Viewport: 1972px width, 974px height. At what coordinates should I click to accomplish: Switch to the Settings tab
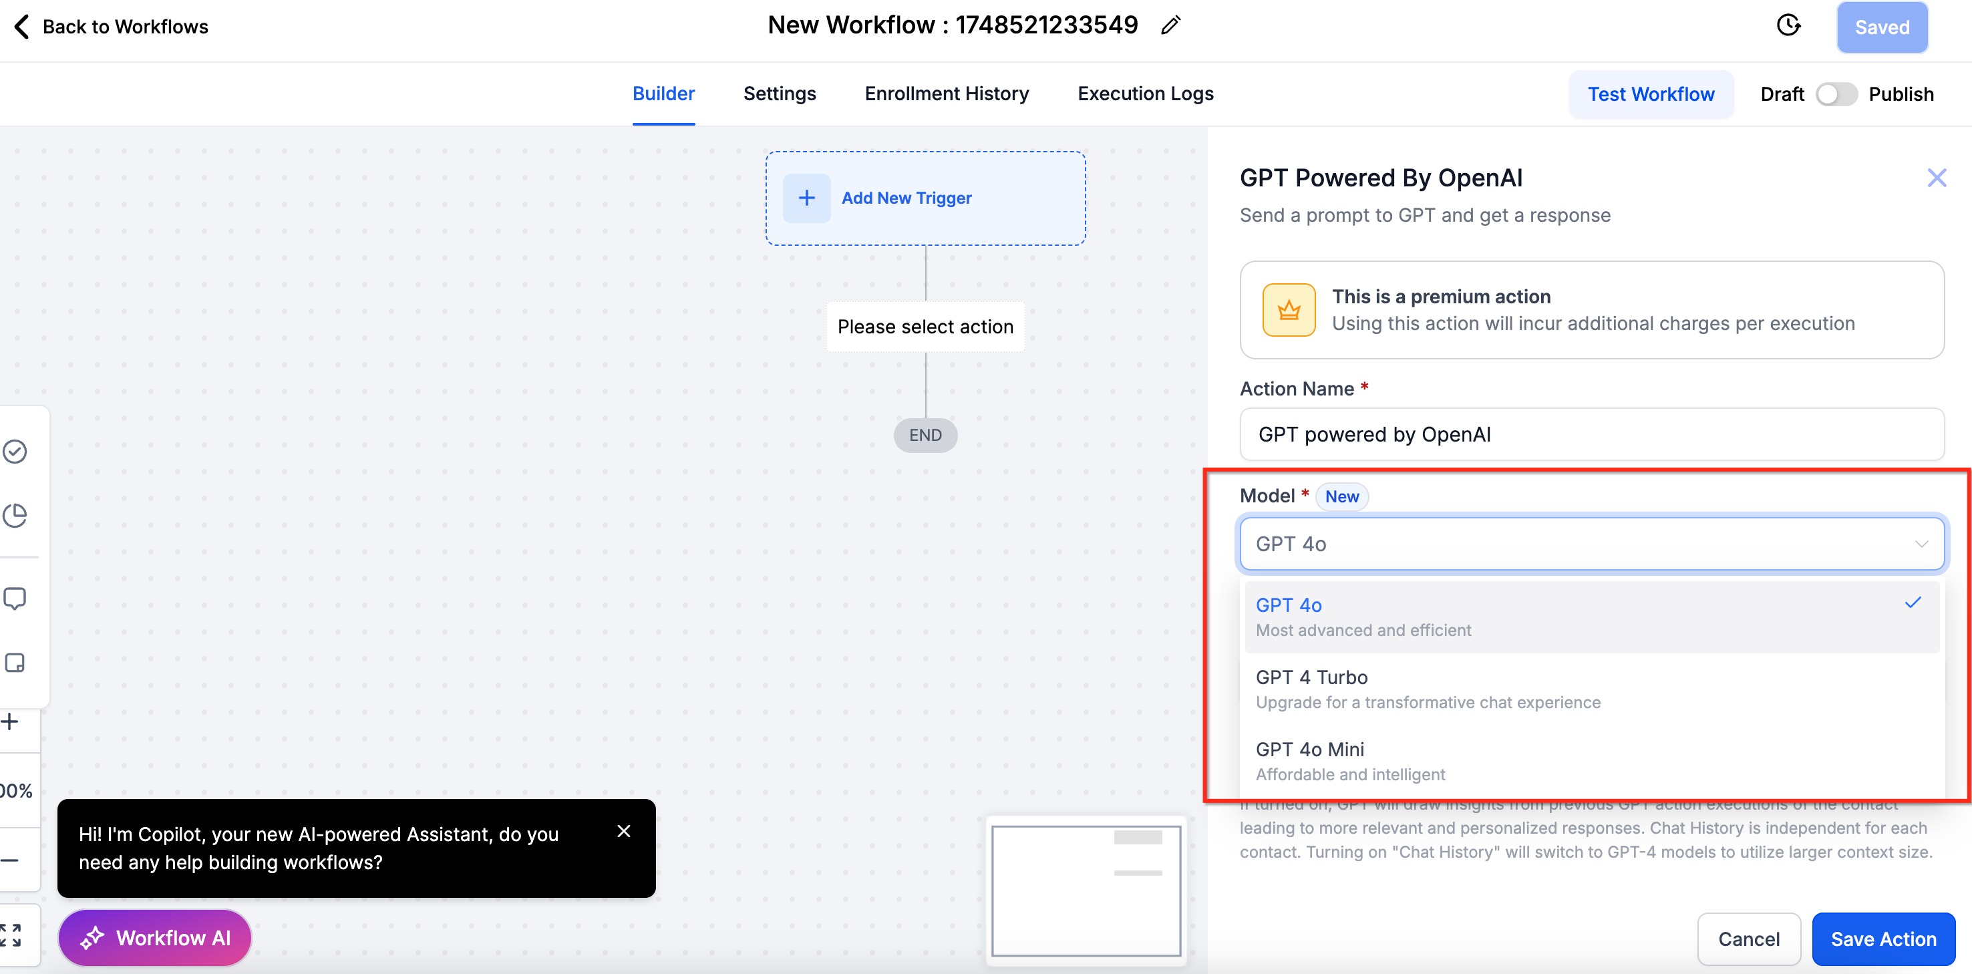tap(780, 94)
